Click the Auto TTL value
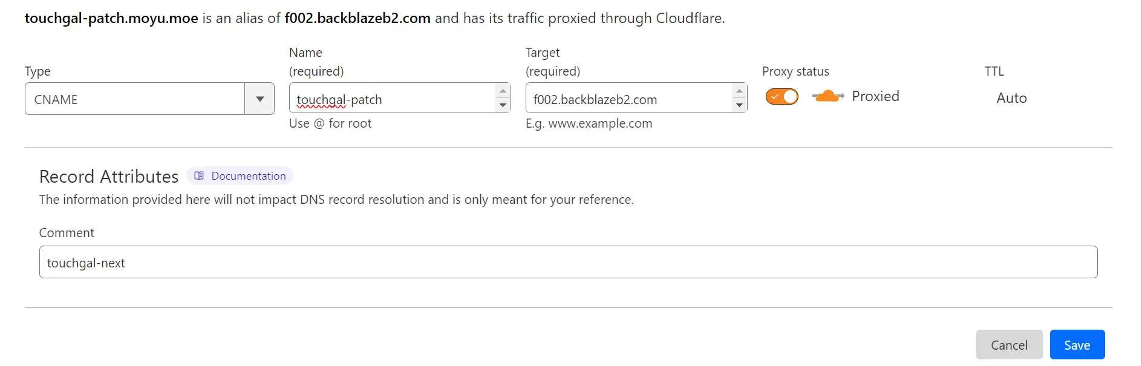This screenshot has height=366, width=1142. 1011,98
